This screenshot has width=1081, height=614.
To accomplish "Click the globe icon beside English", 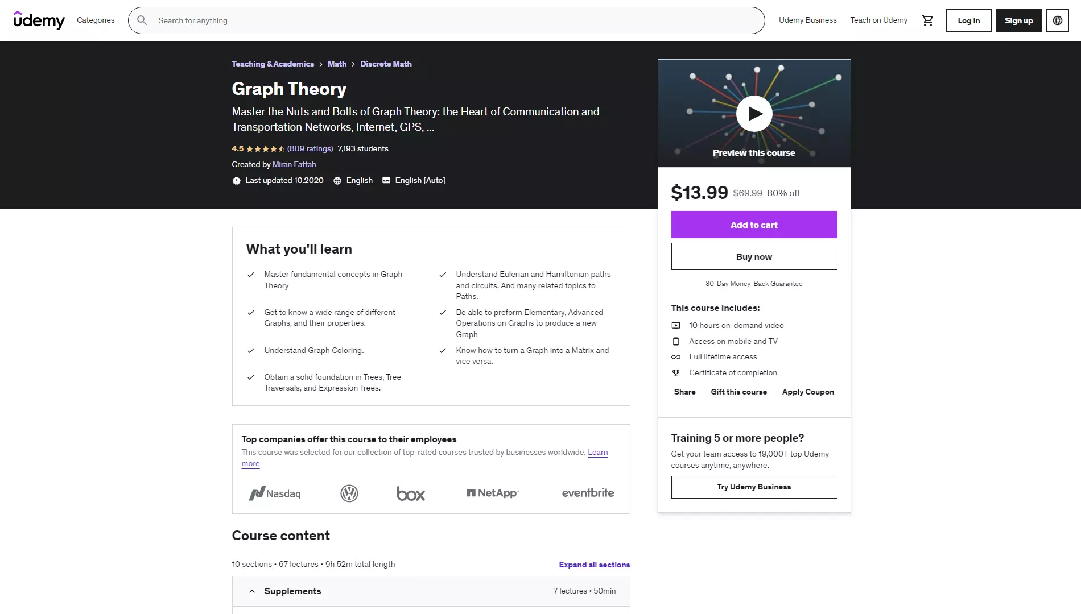I will pos(337,181).
